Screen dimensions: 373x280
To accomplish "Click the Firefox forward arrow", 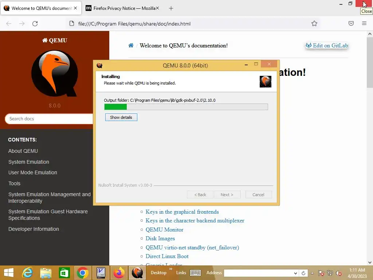I will tap(22, 24).
